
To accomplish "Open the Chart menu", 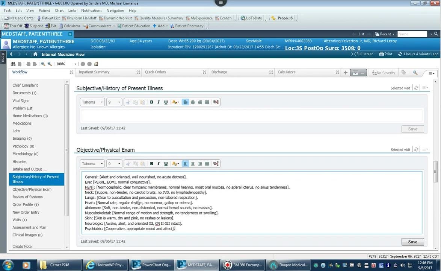I will (x=59, y=11).
